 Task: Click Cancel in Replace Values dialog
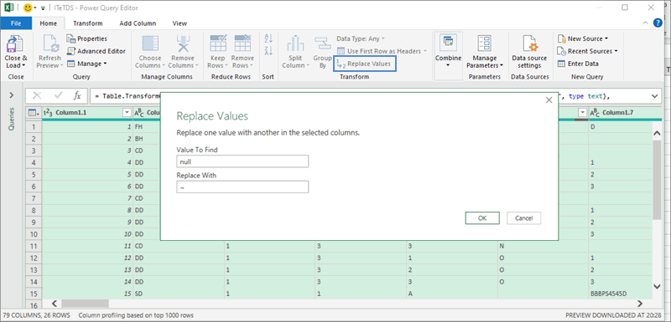click(523, 218)
